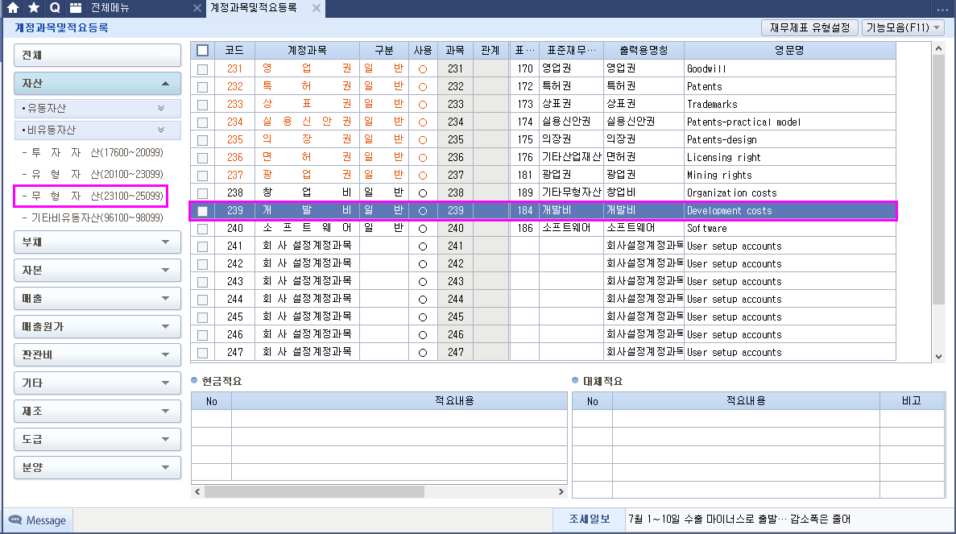The height and width of the screenshot is (534, 956).
Task: Select 기타비유동자산(96100~98099) item
Action: coord(93,217)
